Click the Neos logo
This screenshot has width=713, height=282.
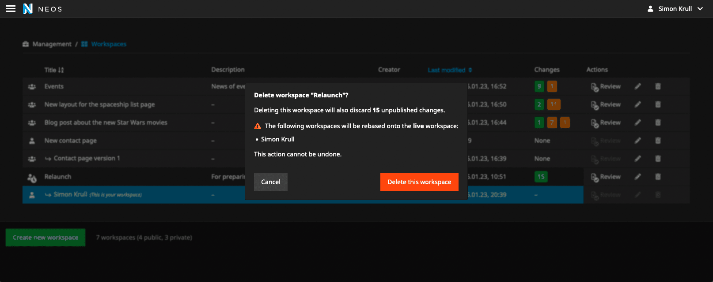click(42, 9)
